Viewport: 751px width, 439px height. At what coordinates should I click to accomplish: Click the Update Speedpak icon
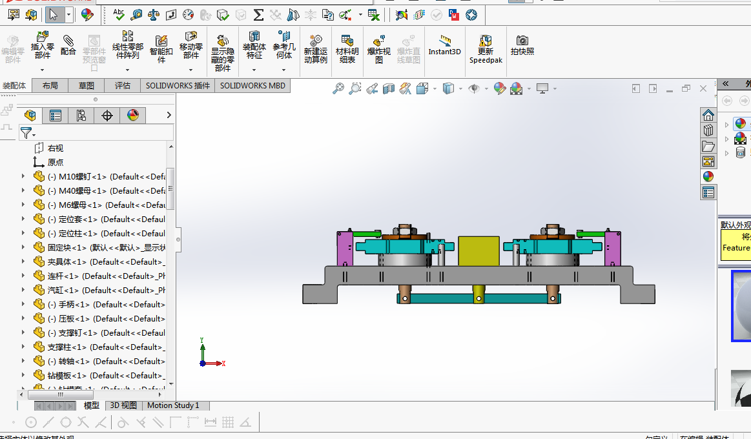(486, 49)
